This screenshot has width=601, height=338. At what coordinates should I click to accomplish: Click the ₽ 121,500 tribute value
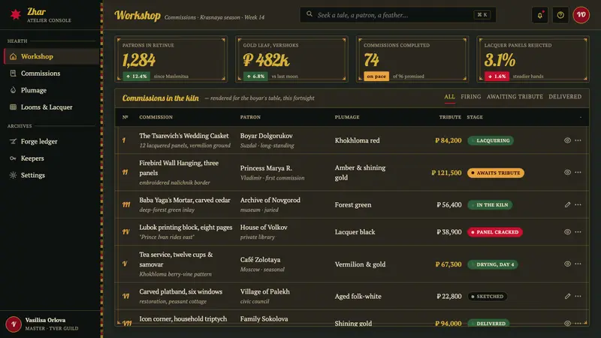[x=446, y=173]
